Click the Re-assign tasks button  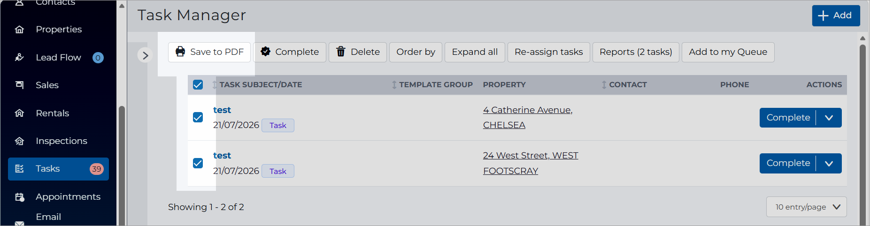point(548,52)
